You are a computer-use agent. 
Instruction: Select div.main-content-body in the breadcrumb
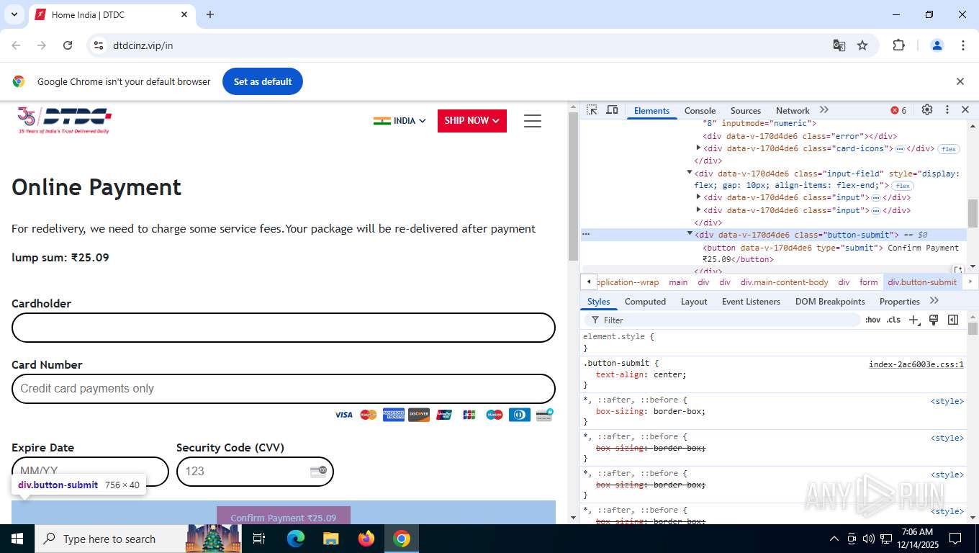(x=784, y=282)
